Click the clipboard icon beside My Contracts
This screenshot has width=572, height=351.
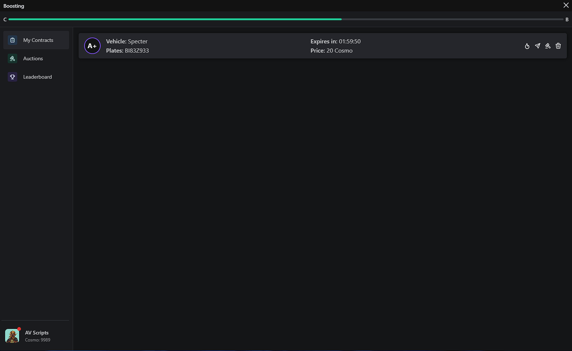pyautogui.click(x=12, y=40)
